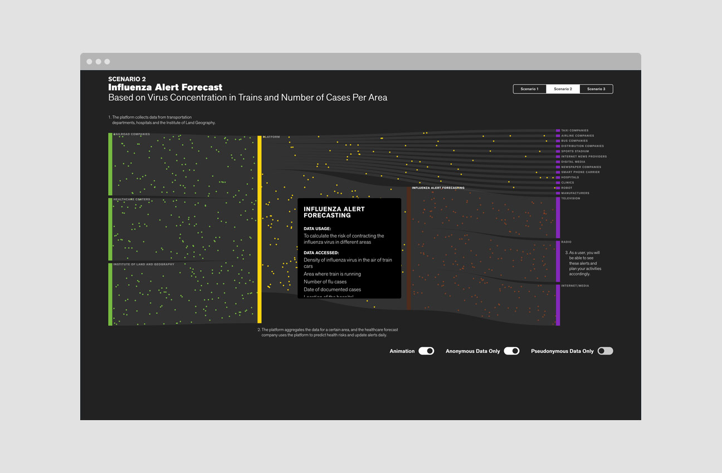Screen dimensions: 722x473
Task: Click the Airline Companies node marker
Action: pyautogui.click(x=558, y=136)
